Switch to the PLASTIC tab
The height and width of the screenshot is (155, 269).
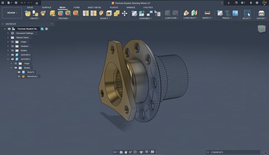point(114,8)
